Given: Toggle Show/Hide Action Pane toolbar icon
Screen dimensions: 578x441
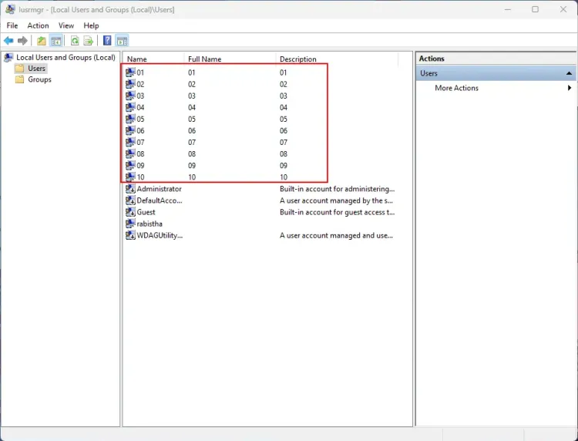Looking at the screenshot, I should click(122, 41).
